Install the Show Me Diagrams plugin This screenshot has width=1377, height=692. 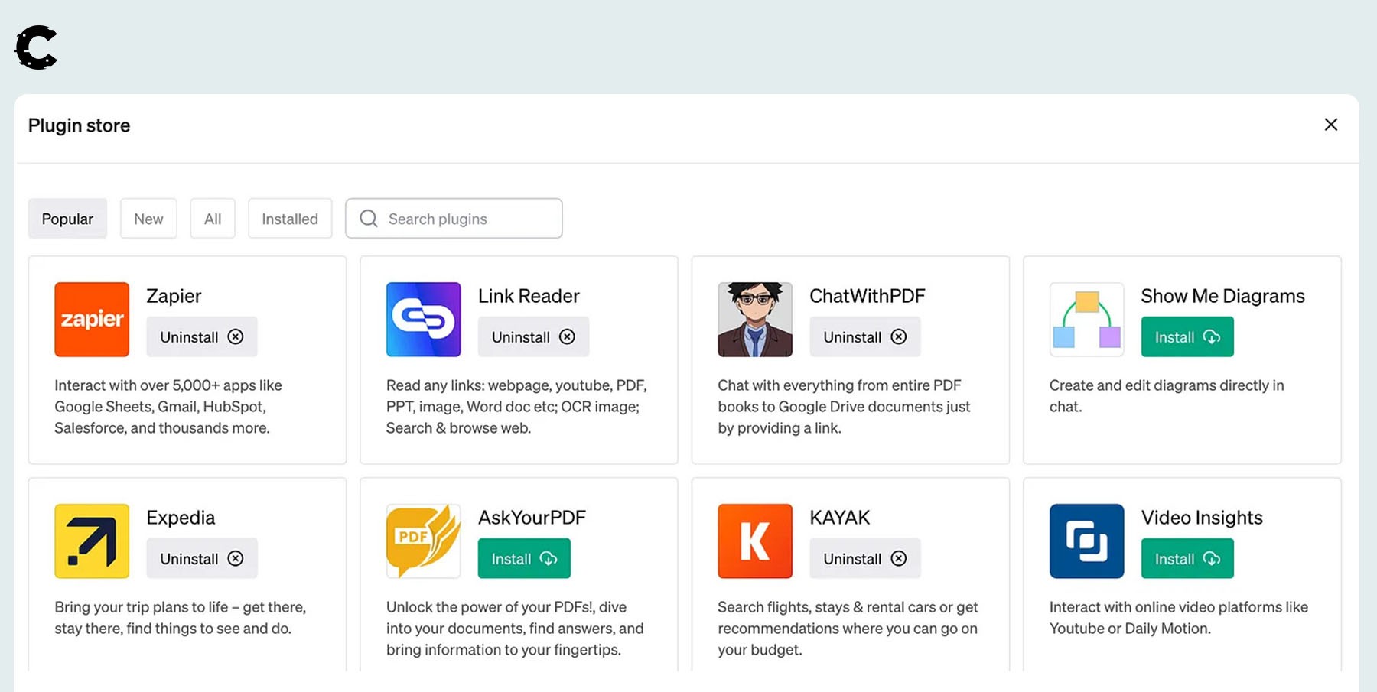(1187, 336)
